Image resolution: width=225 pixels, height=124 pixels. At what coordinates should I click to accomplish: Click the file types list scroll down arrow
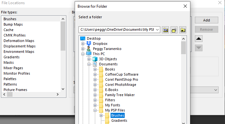tap(63, 89)
